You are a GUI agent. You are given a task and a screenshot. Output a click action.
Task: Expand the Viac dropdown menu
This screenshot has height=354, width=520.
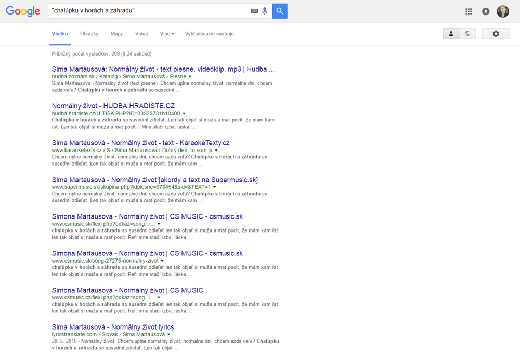pos(167,34)
